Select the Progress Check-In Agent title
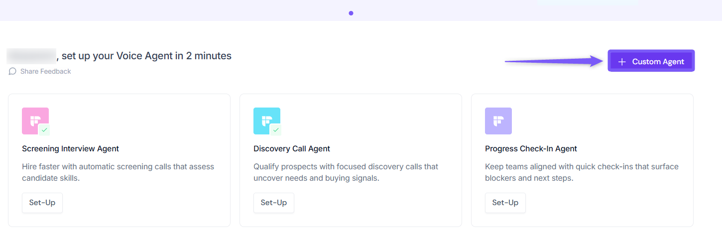The height and width of the screenshot is (233, 722). 531,148
